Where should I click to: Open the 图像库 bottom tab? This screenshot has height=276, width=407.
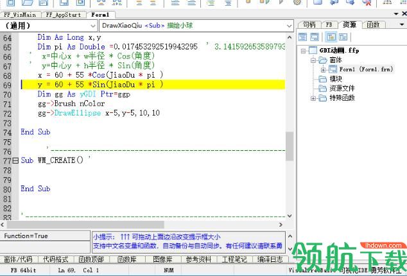[x=163, y=259]
